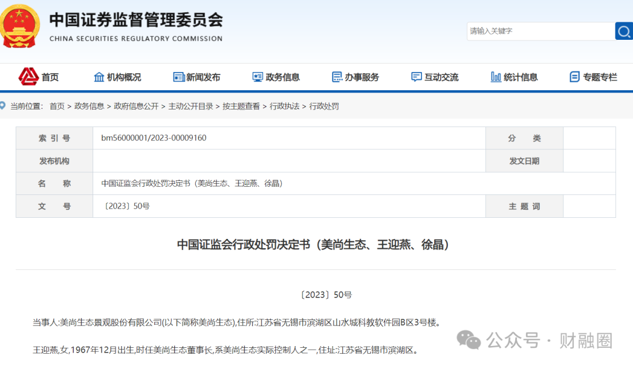Viewport: 633px width, 366px height.
Task: Click the red home logo icon
Action: click(28, 76)
